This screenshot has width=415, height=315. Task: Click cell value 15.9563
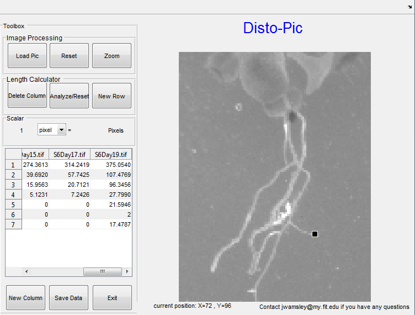click(x=35, y=185)
